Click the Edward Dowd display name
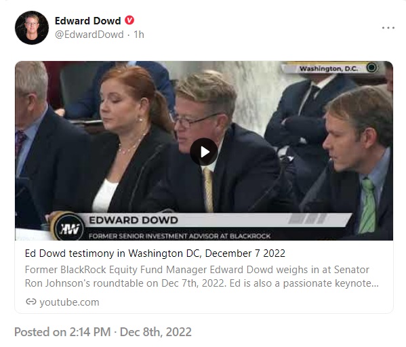Screen dimensions: 406x347 point(88,21)
